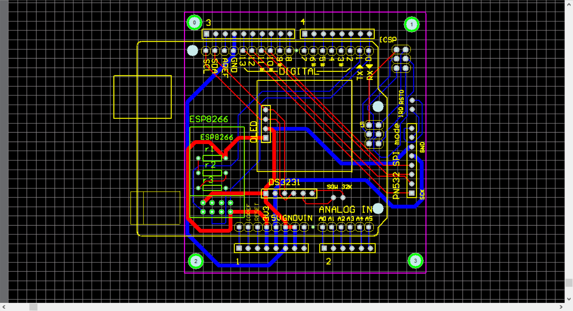Click the AREF pin label
The width and height of the screenshot is (573, 311).
tap(225, 68)
